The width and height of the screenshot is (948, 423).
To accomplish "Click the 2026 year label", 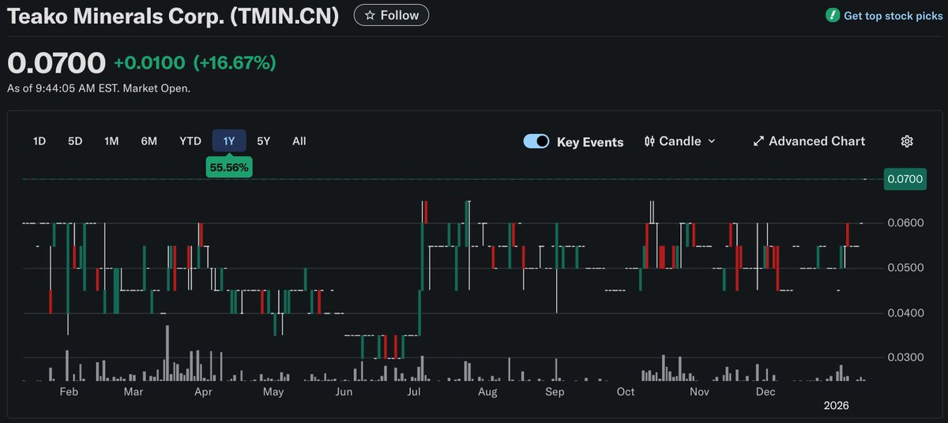I will [836, 405].
